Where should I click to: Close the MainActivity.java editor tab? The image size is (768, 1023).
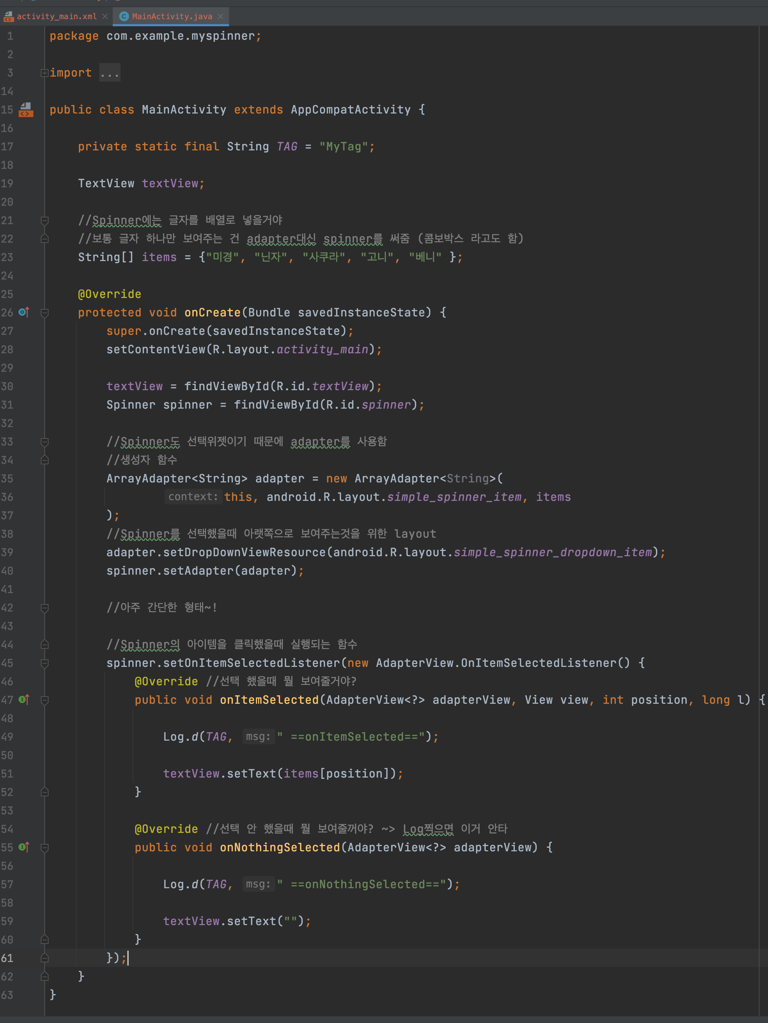pyautogui.click(x=221, y=17)
